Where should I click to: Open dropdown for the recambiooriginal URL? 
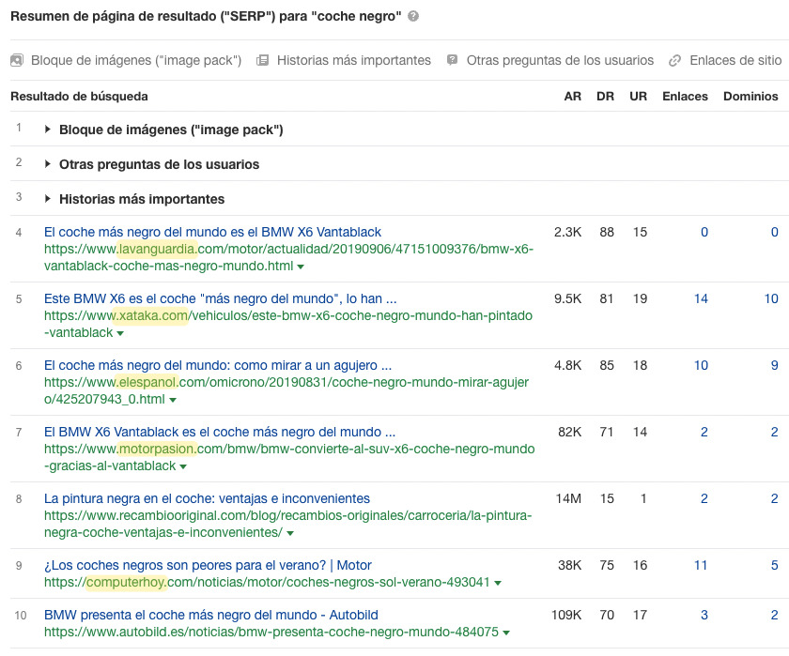(x=290, y=533)
